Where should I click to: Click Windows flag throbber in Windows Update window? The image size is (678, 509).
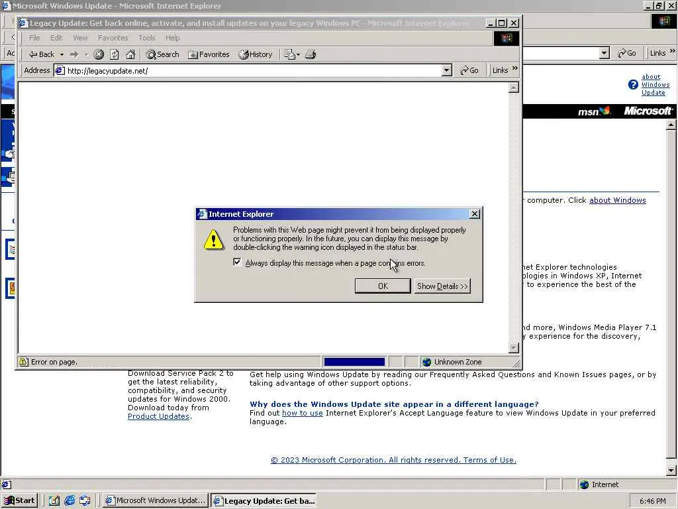[x=664, y=21]
